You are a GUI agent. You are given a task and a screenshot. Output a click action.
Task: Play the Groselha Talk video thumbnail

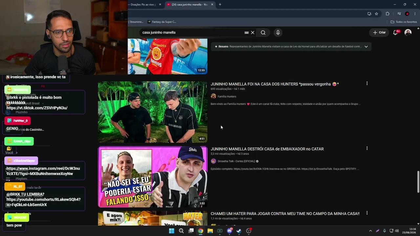(153, 177)
